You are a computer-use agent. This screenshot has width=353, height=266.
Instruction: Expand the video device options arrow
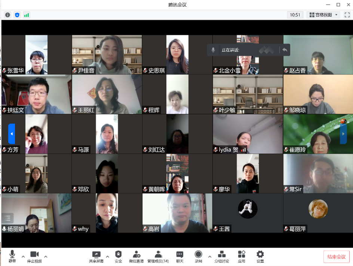46,257
